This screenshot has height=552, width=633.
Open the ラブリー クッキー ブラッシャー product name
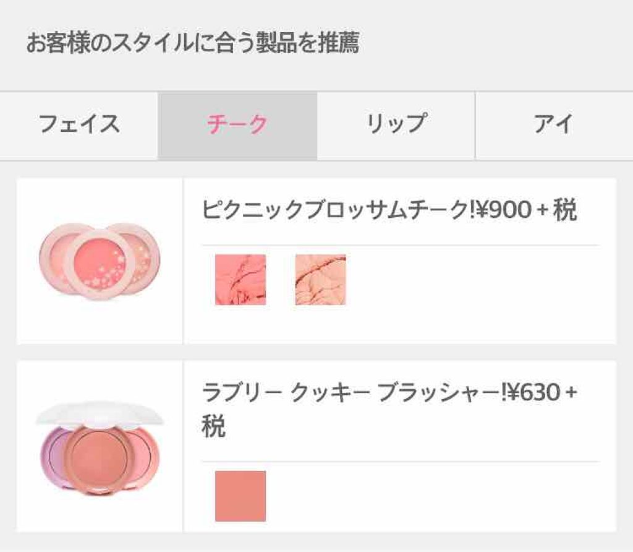[x=347, y=392]
